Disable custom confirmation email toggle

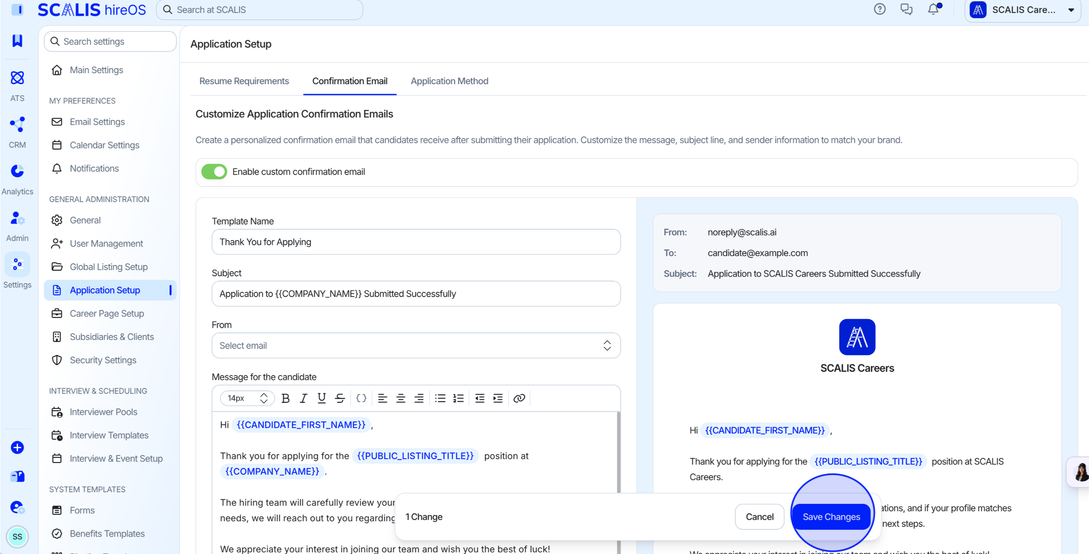click(x=214, y=172)
